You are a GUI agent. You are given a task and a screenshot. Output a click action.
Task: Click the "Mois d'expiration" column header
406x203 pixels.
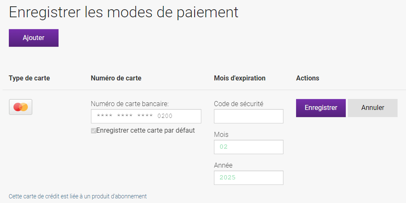[240, 78]
